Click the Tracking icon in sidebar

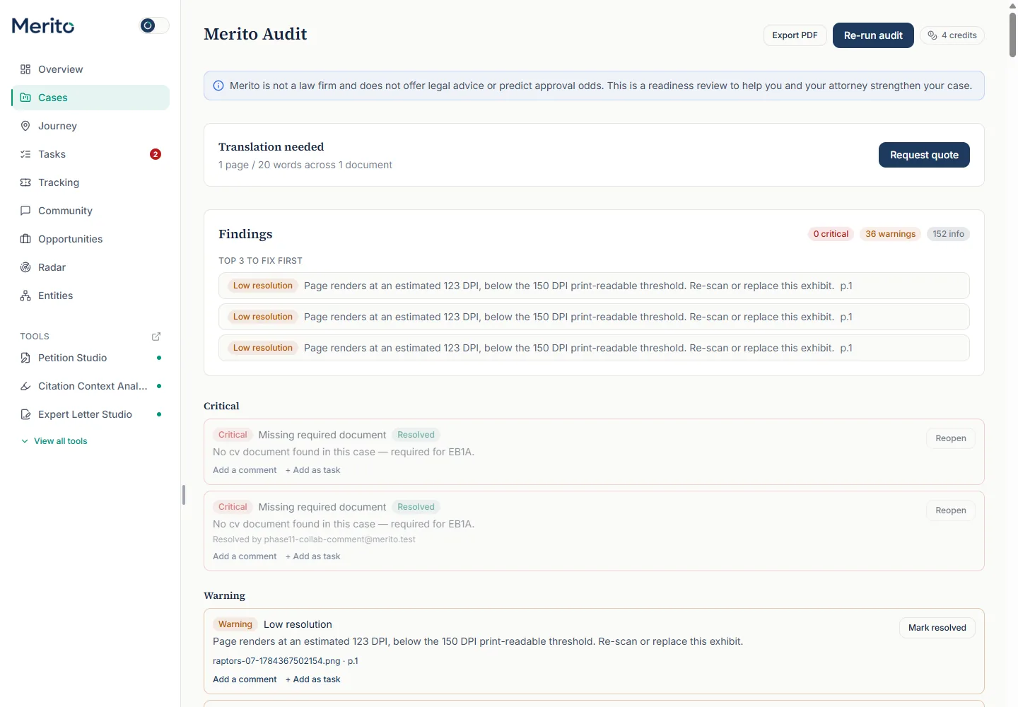click(25, 182)
